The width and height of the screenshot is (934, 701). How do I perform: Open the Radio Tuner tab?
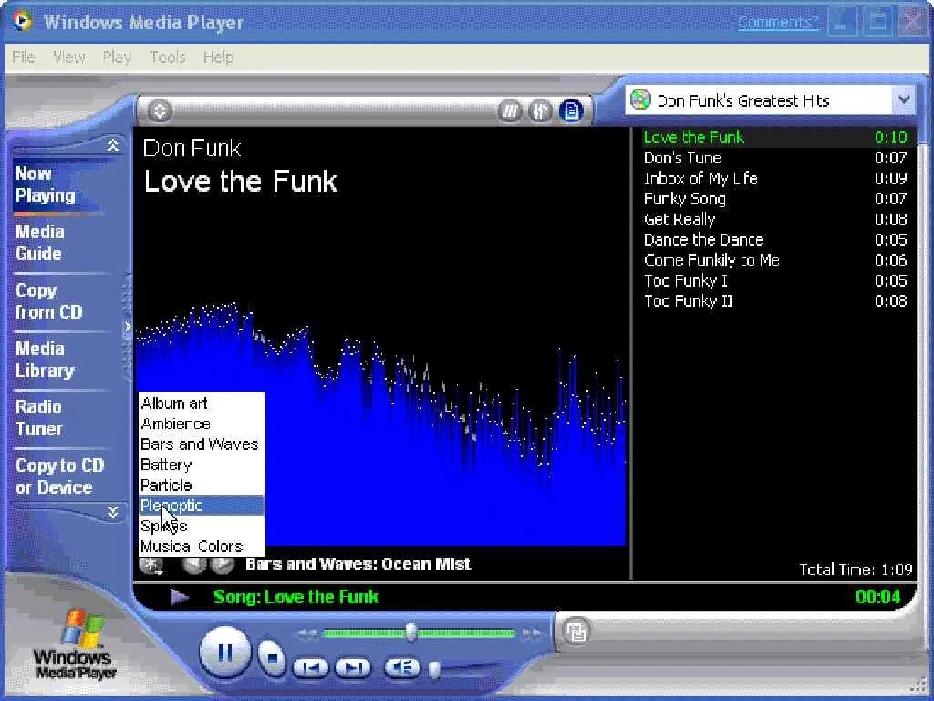[x=38, y=418]
